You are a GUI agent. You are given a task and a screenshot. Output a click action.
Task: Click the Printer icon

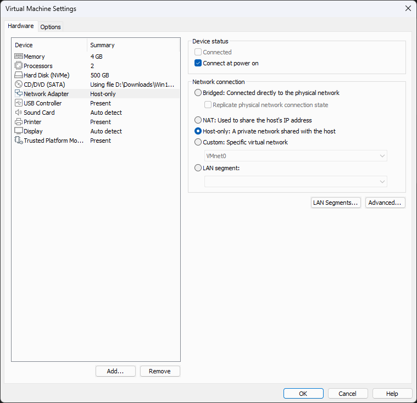[18, 122]
